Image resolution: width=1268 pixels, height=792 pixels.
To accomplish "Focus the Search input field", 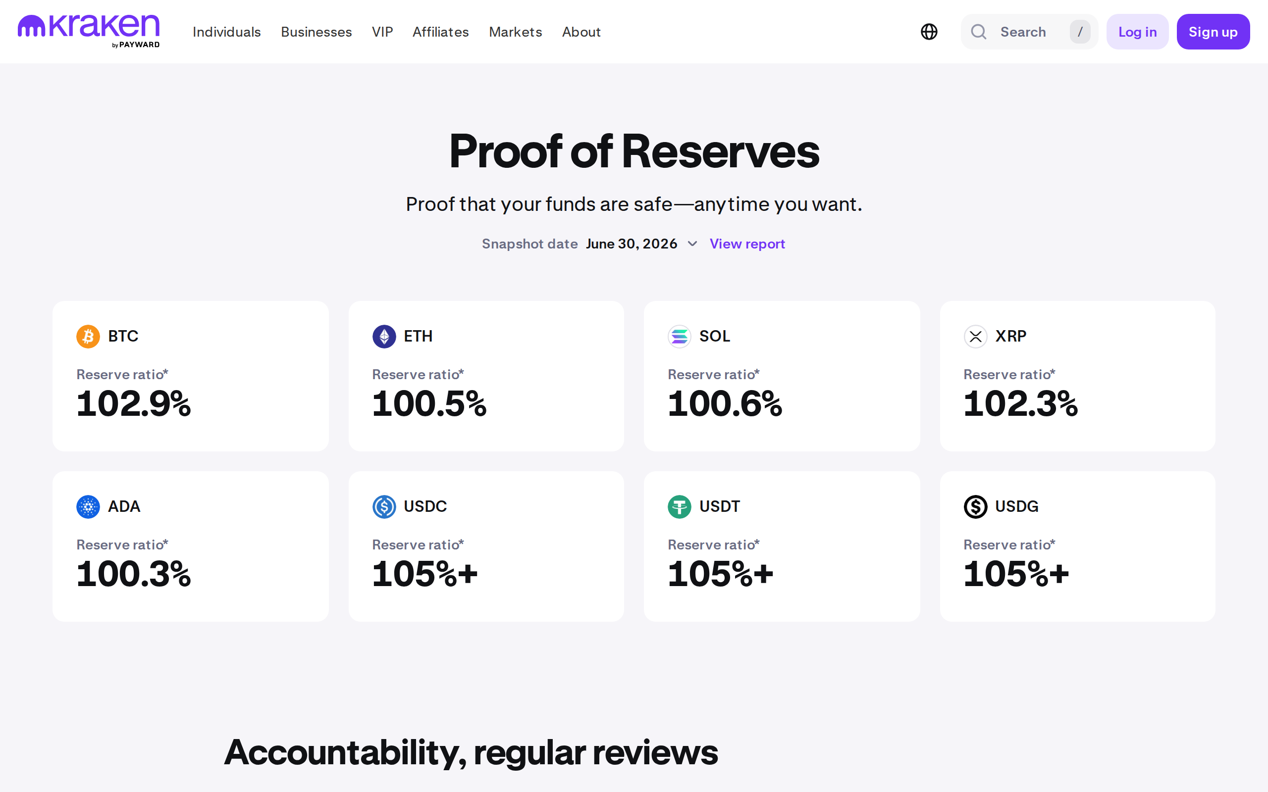I will (1029, 32).
